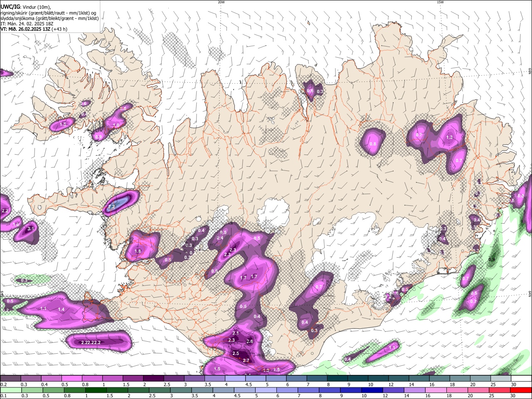
Task: Click the 3.1 precipitation value
Action: tap(31, 229)
